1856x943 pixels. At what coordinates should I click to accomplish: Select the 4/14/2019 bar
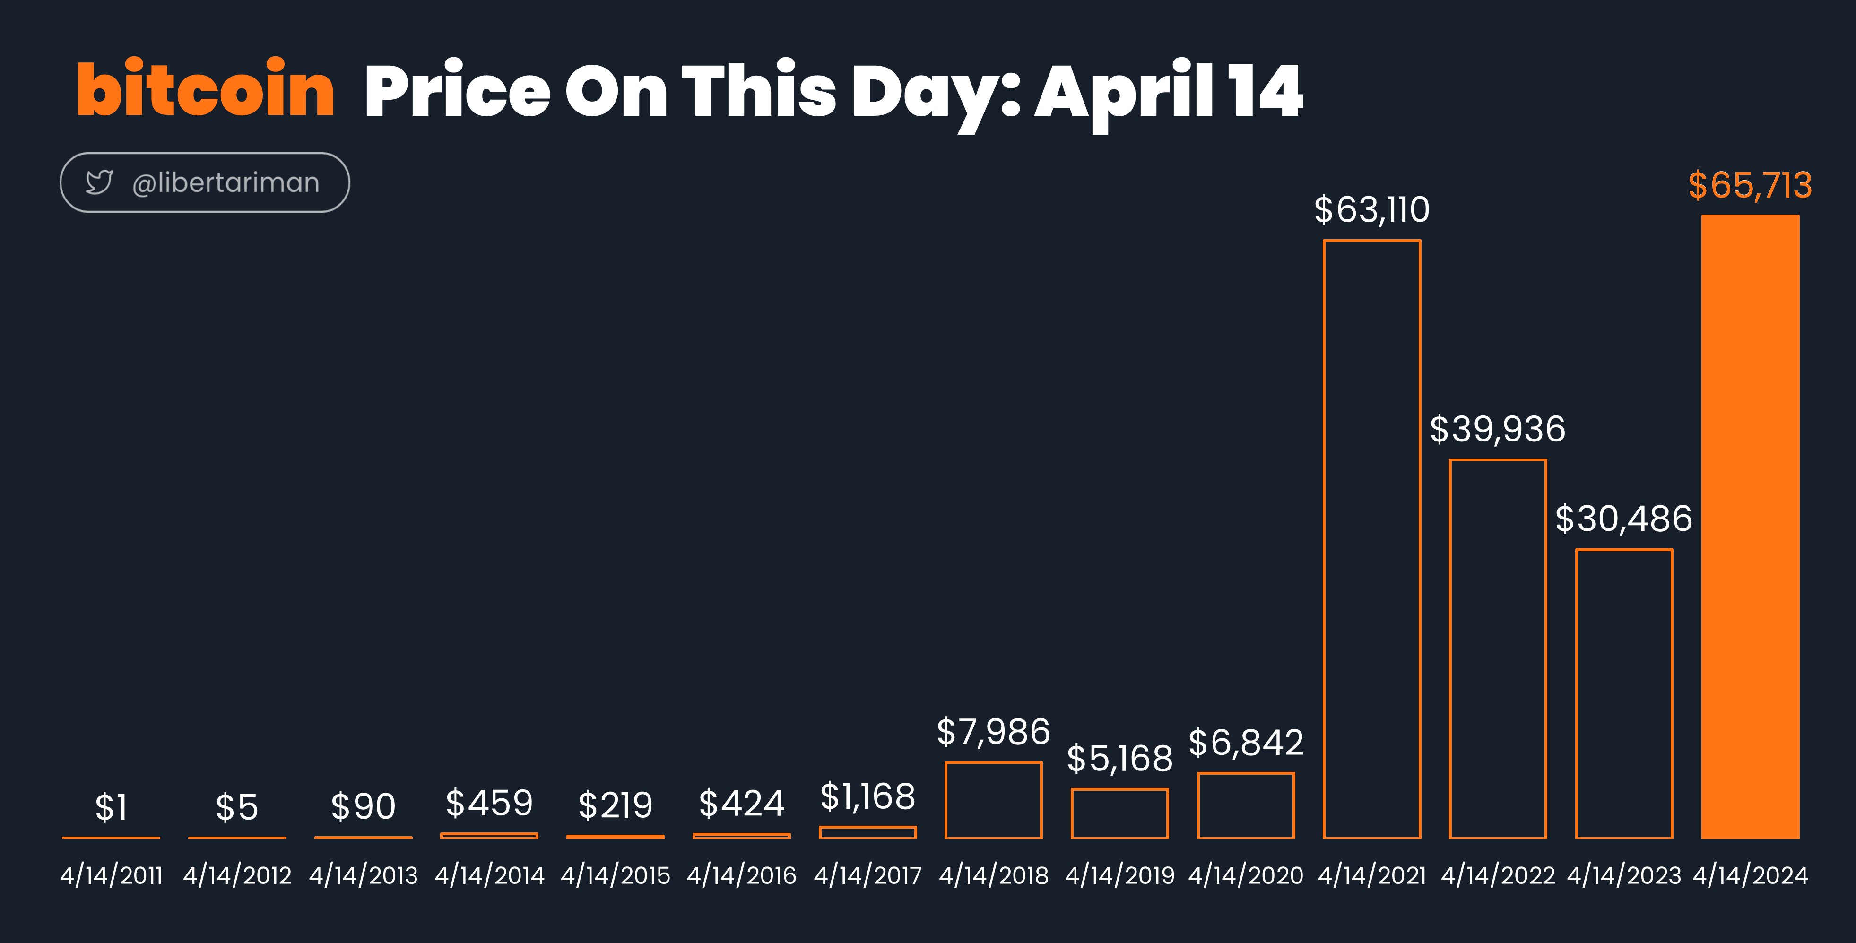pos(1119,813)
